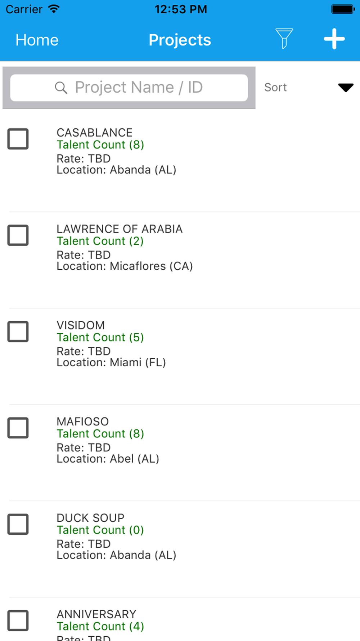360x641 pixels.
Task: Click the search magnifier icon
Action: click(x=61, y=88)
